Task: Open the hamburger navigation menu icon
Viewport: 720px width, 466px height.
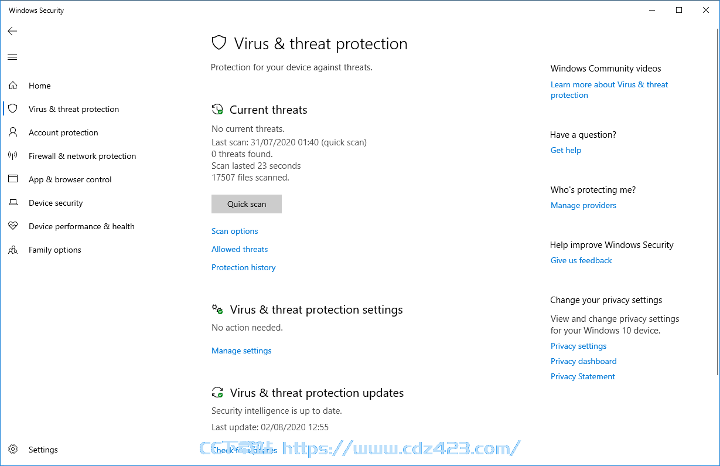Action: click(12, 57)
